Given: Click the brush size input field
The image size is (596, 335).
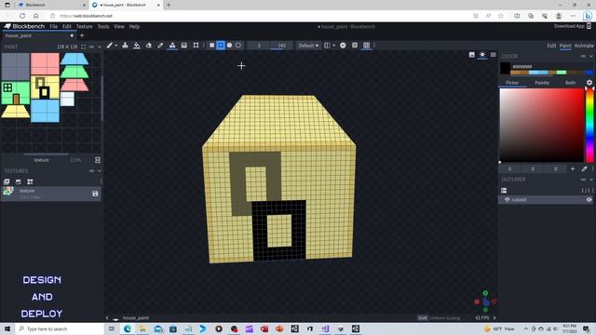Looking at the screenshot, I should pyautogui.click(x=259, y=46).
